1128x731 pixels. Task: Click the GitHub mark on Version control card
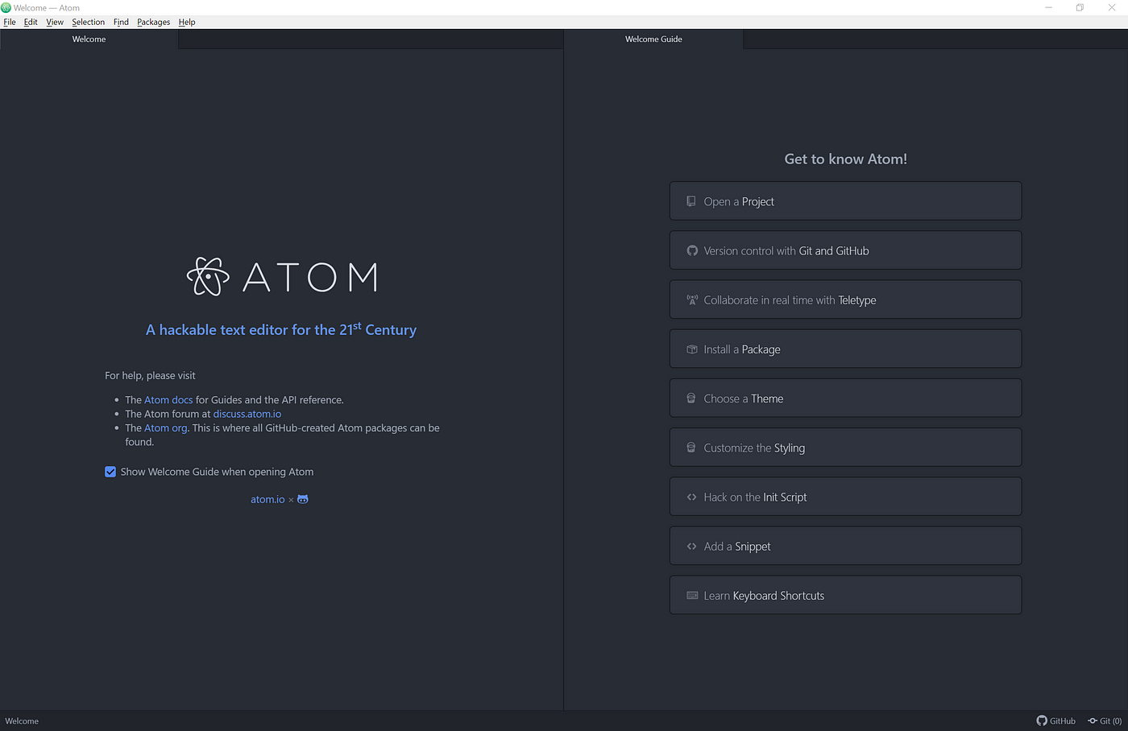tap(692, 250)
